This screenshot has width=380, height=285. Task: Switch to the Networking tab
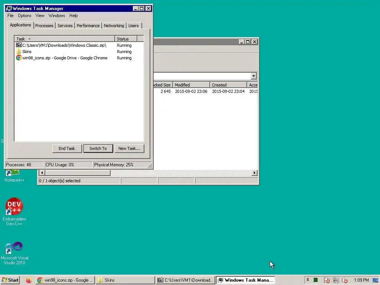(114, 26)
